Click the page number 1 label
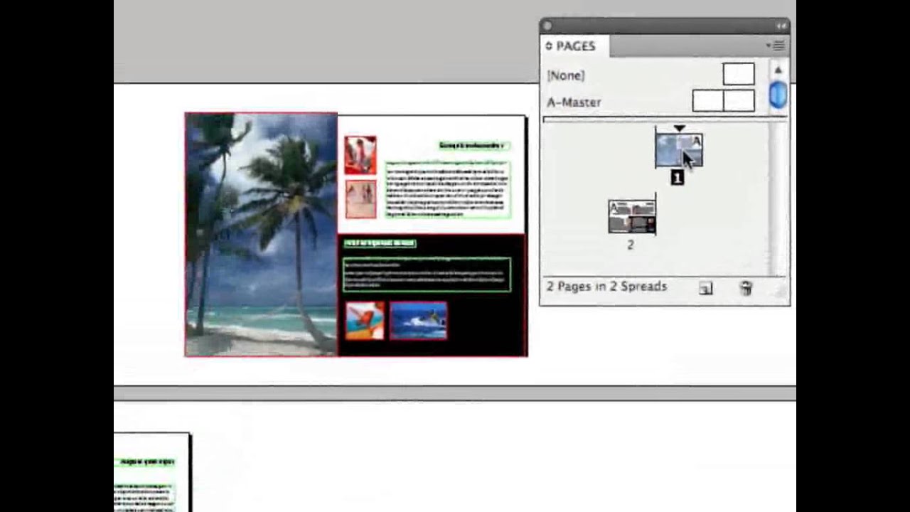 pyautogui.click(x=677, y=178)
